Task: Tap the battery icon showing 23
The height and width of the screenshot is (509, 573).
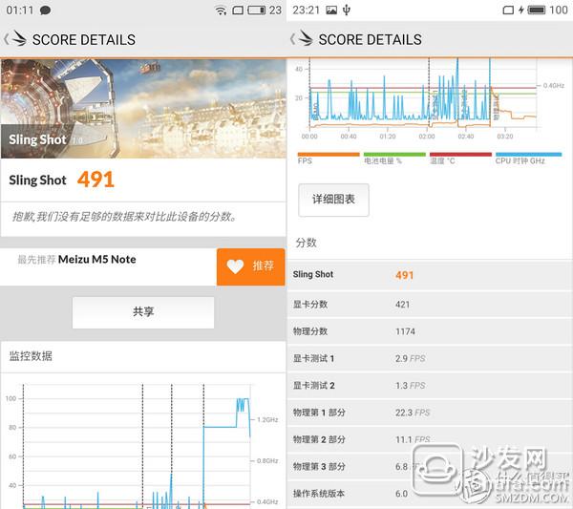Action: click(x=257, y=10)
